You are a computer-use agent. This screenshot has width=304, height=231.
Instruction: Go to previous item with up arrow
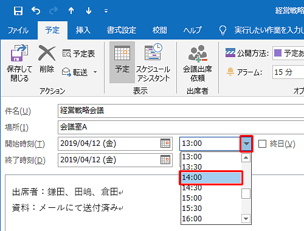[71, 10]
